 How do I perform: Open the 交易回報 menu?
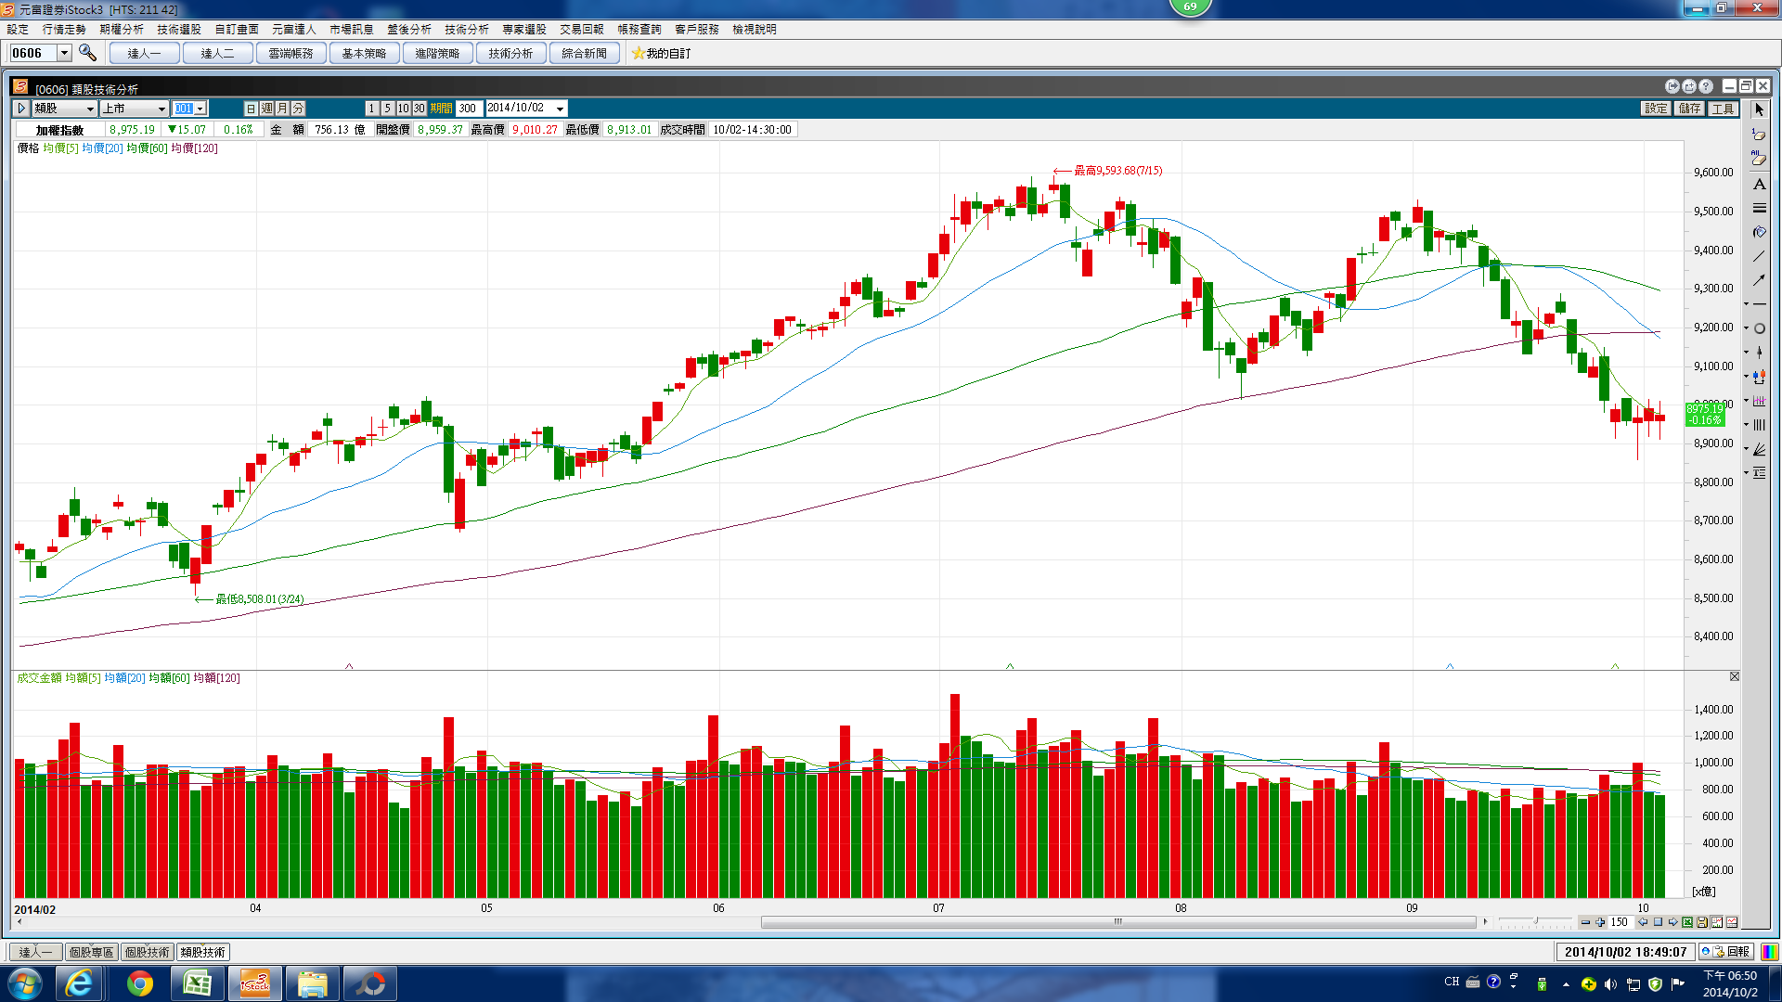582,30
